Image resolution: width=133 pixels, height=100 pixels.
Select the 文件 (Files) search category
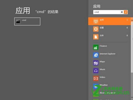[x=110, y=37]
